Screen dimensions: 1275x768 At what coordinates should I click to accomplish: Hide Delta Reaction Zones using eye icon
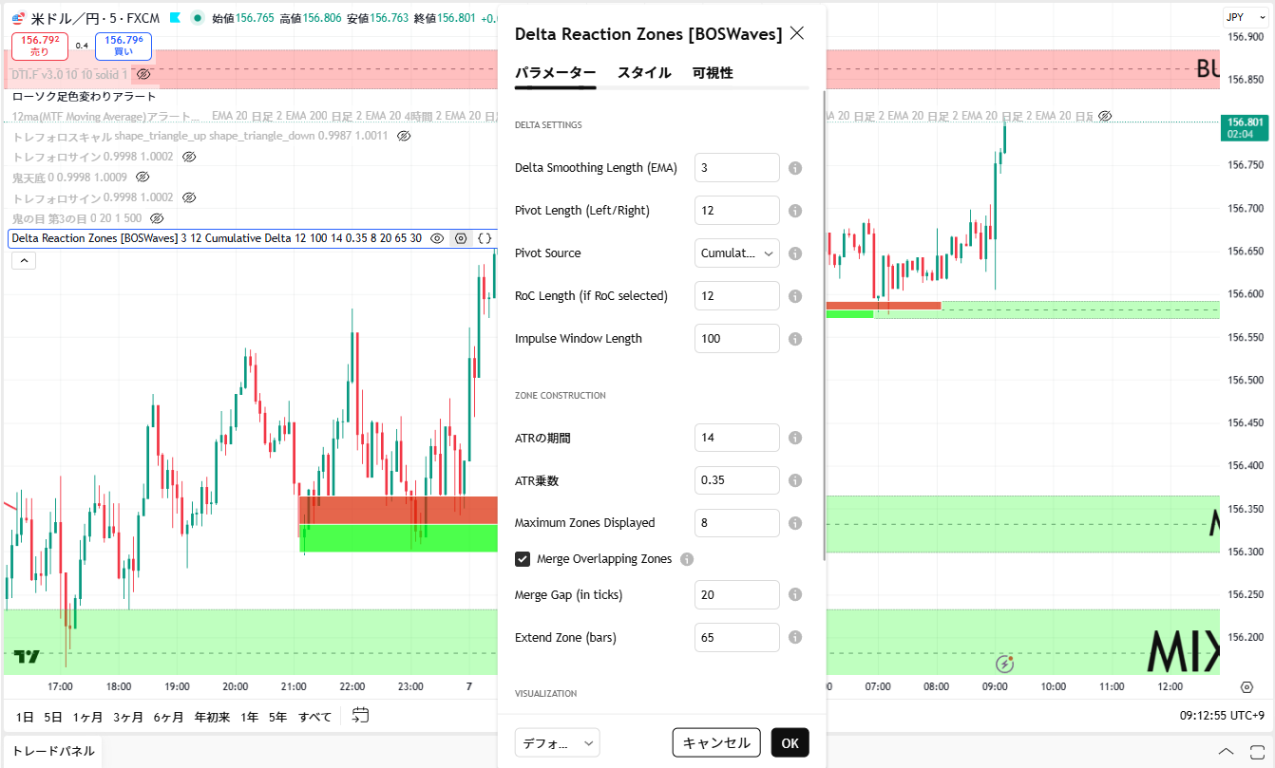click(x=437, y=238)
